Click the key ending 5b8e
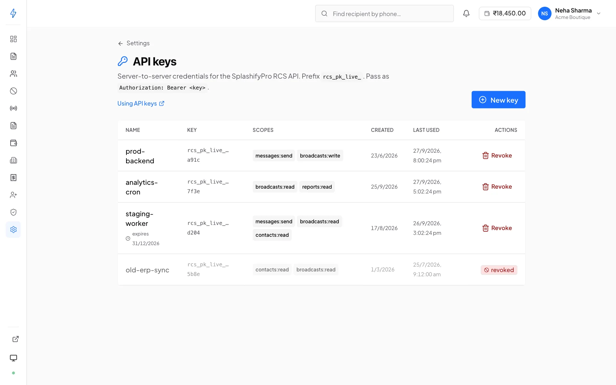Image resolution: width=616 pixels, height=385 pixels. click(x=208, y=269)
